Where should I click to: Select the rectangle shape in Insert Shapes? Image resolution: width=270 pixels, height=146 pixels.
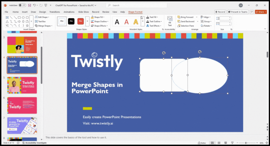click(x=19, y=17)
